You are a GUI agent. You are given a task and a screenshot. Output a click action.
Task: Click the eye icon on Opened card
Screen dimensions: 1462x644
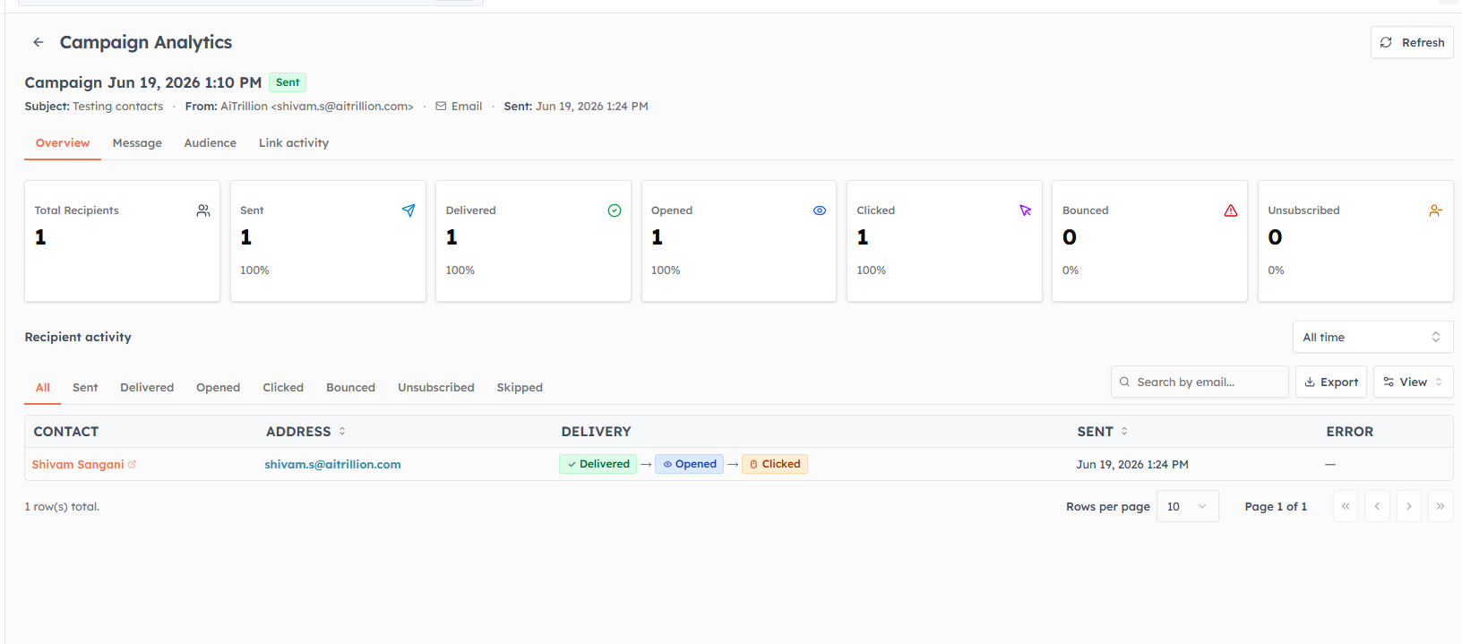(x=820, y=210)
